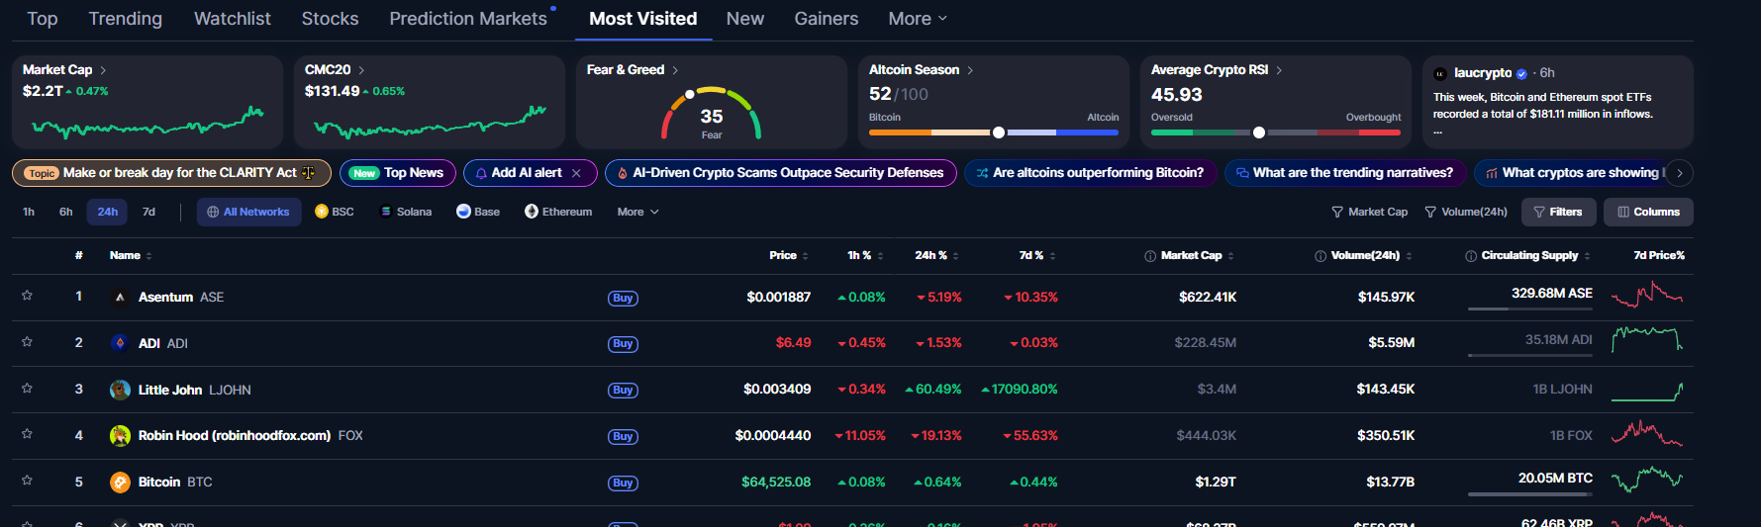Open the Prediction Markets tab
This screenshot has width=1761, height=527.
(x=468, y=19)
